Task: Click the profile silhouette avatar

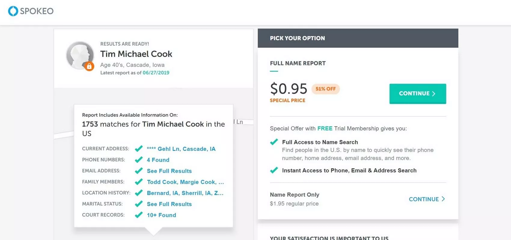Action: coord(80,55)
